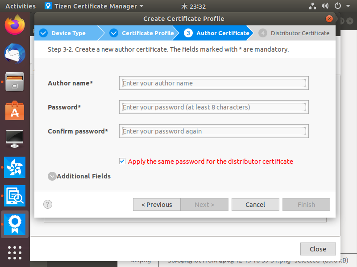Open the Activities overview

21,6
